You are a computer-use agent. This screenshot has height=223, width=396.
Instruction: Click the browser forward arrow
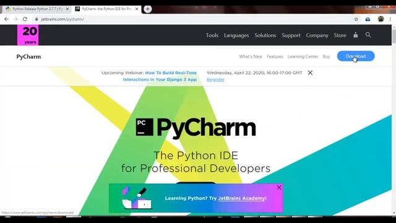coord(15,19)
